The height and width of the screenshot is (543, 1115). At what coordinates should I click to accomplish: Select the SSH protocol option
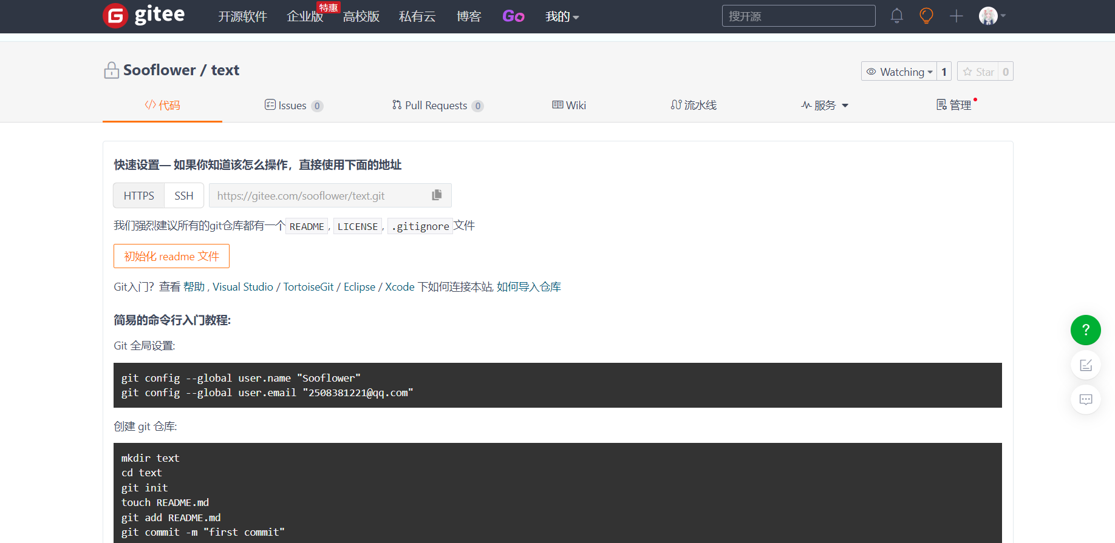coord(184,195)
